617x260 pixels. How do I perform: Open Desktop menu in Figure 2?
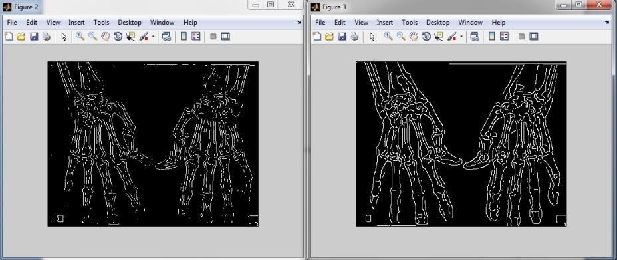coord(130,23)
